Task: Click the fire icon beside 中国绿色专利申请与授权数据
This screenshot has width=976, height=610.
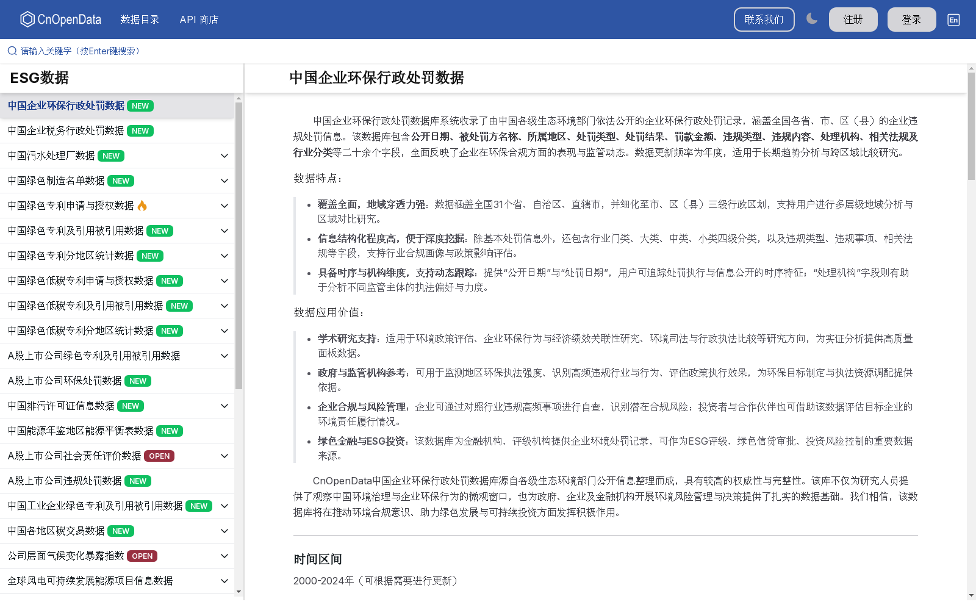Action: pos(142,206)
